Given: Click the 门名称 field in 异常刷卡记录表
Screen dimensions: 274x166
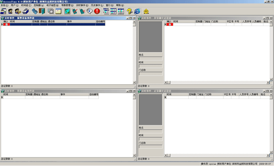Looking at the screenshot, I should pos(150,74).
